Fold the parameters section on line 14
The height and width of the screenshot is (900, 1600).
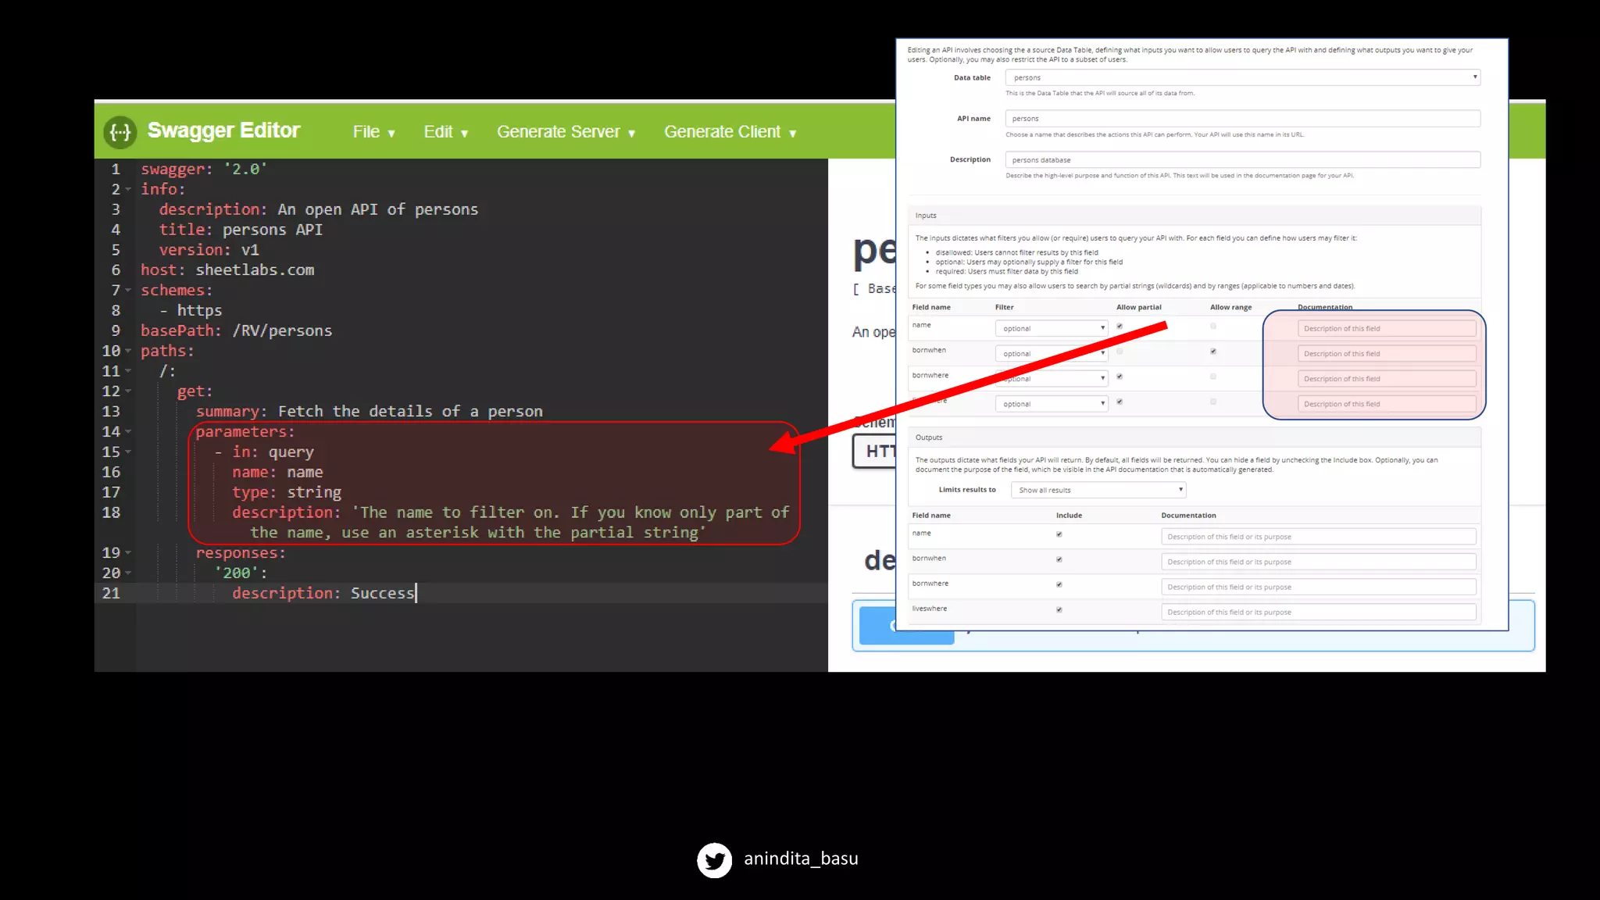click(x=128, y=432)
